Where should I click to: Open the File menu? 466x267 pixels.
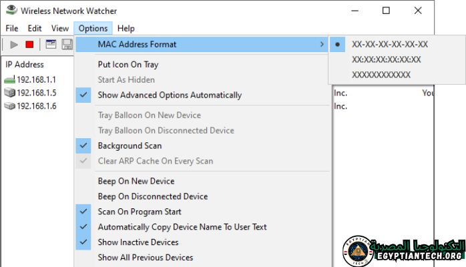12,29
